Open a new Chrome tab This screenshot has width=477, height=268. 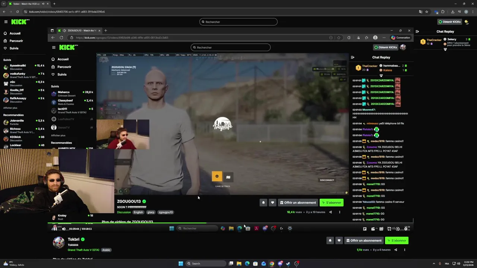(x=54, y=4)
